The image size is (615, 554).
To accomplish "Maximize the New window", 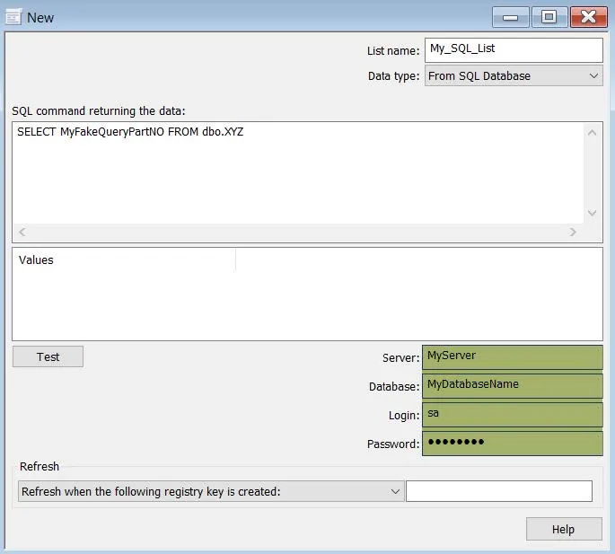I will pos(549,17).
